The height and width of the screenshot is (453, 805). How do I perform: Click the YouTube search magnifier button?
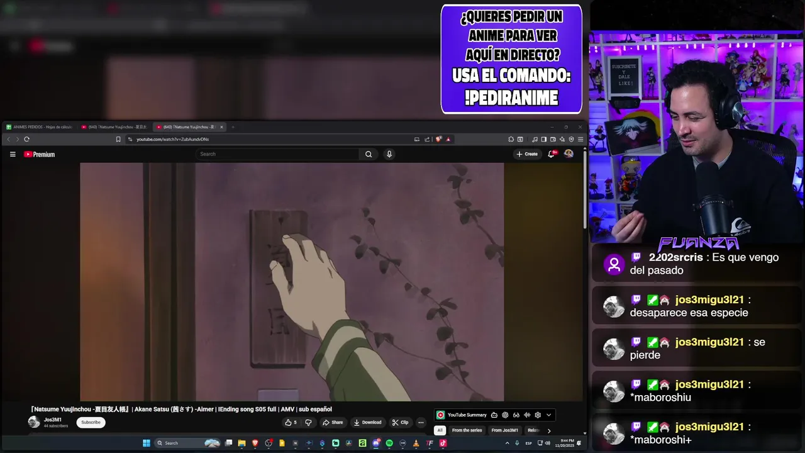(x=369, y=154)
